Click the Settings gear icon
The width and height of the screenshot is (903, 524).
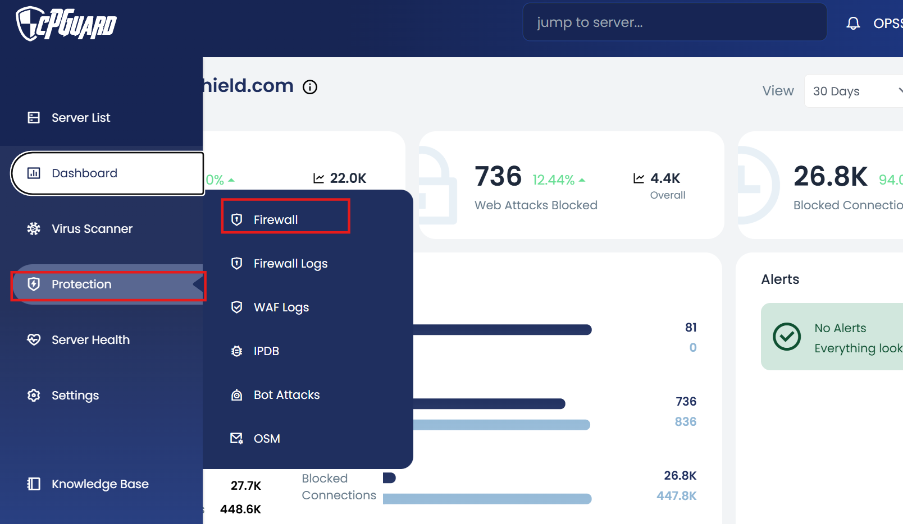(34, 395)
